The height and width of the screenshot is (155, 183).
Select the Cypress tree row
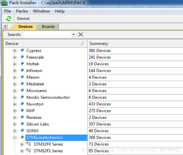click(x=34, y=50)
